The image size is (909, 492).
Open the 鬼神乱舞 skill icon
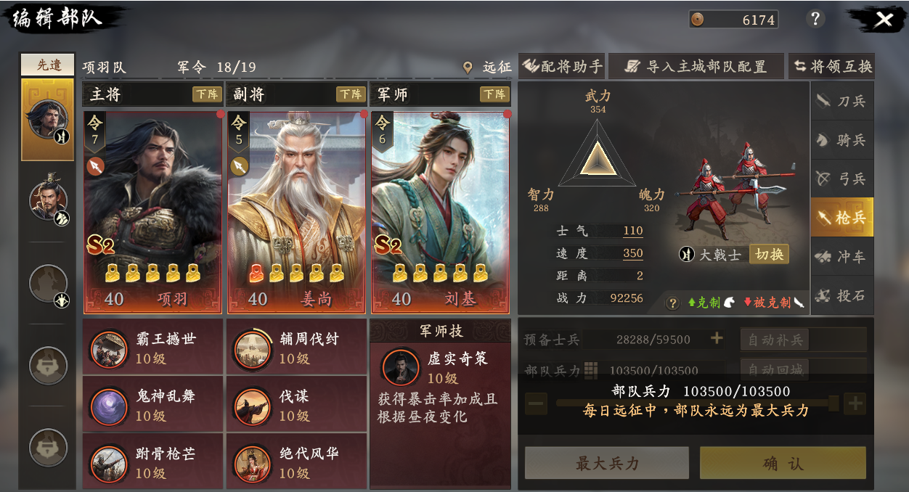click(x=109, y=406)
